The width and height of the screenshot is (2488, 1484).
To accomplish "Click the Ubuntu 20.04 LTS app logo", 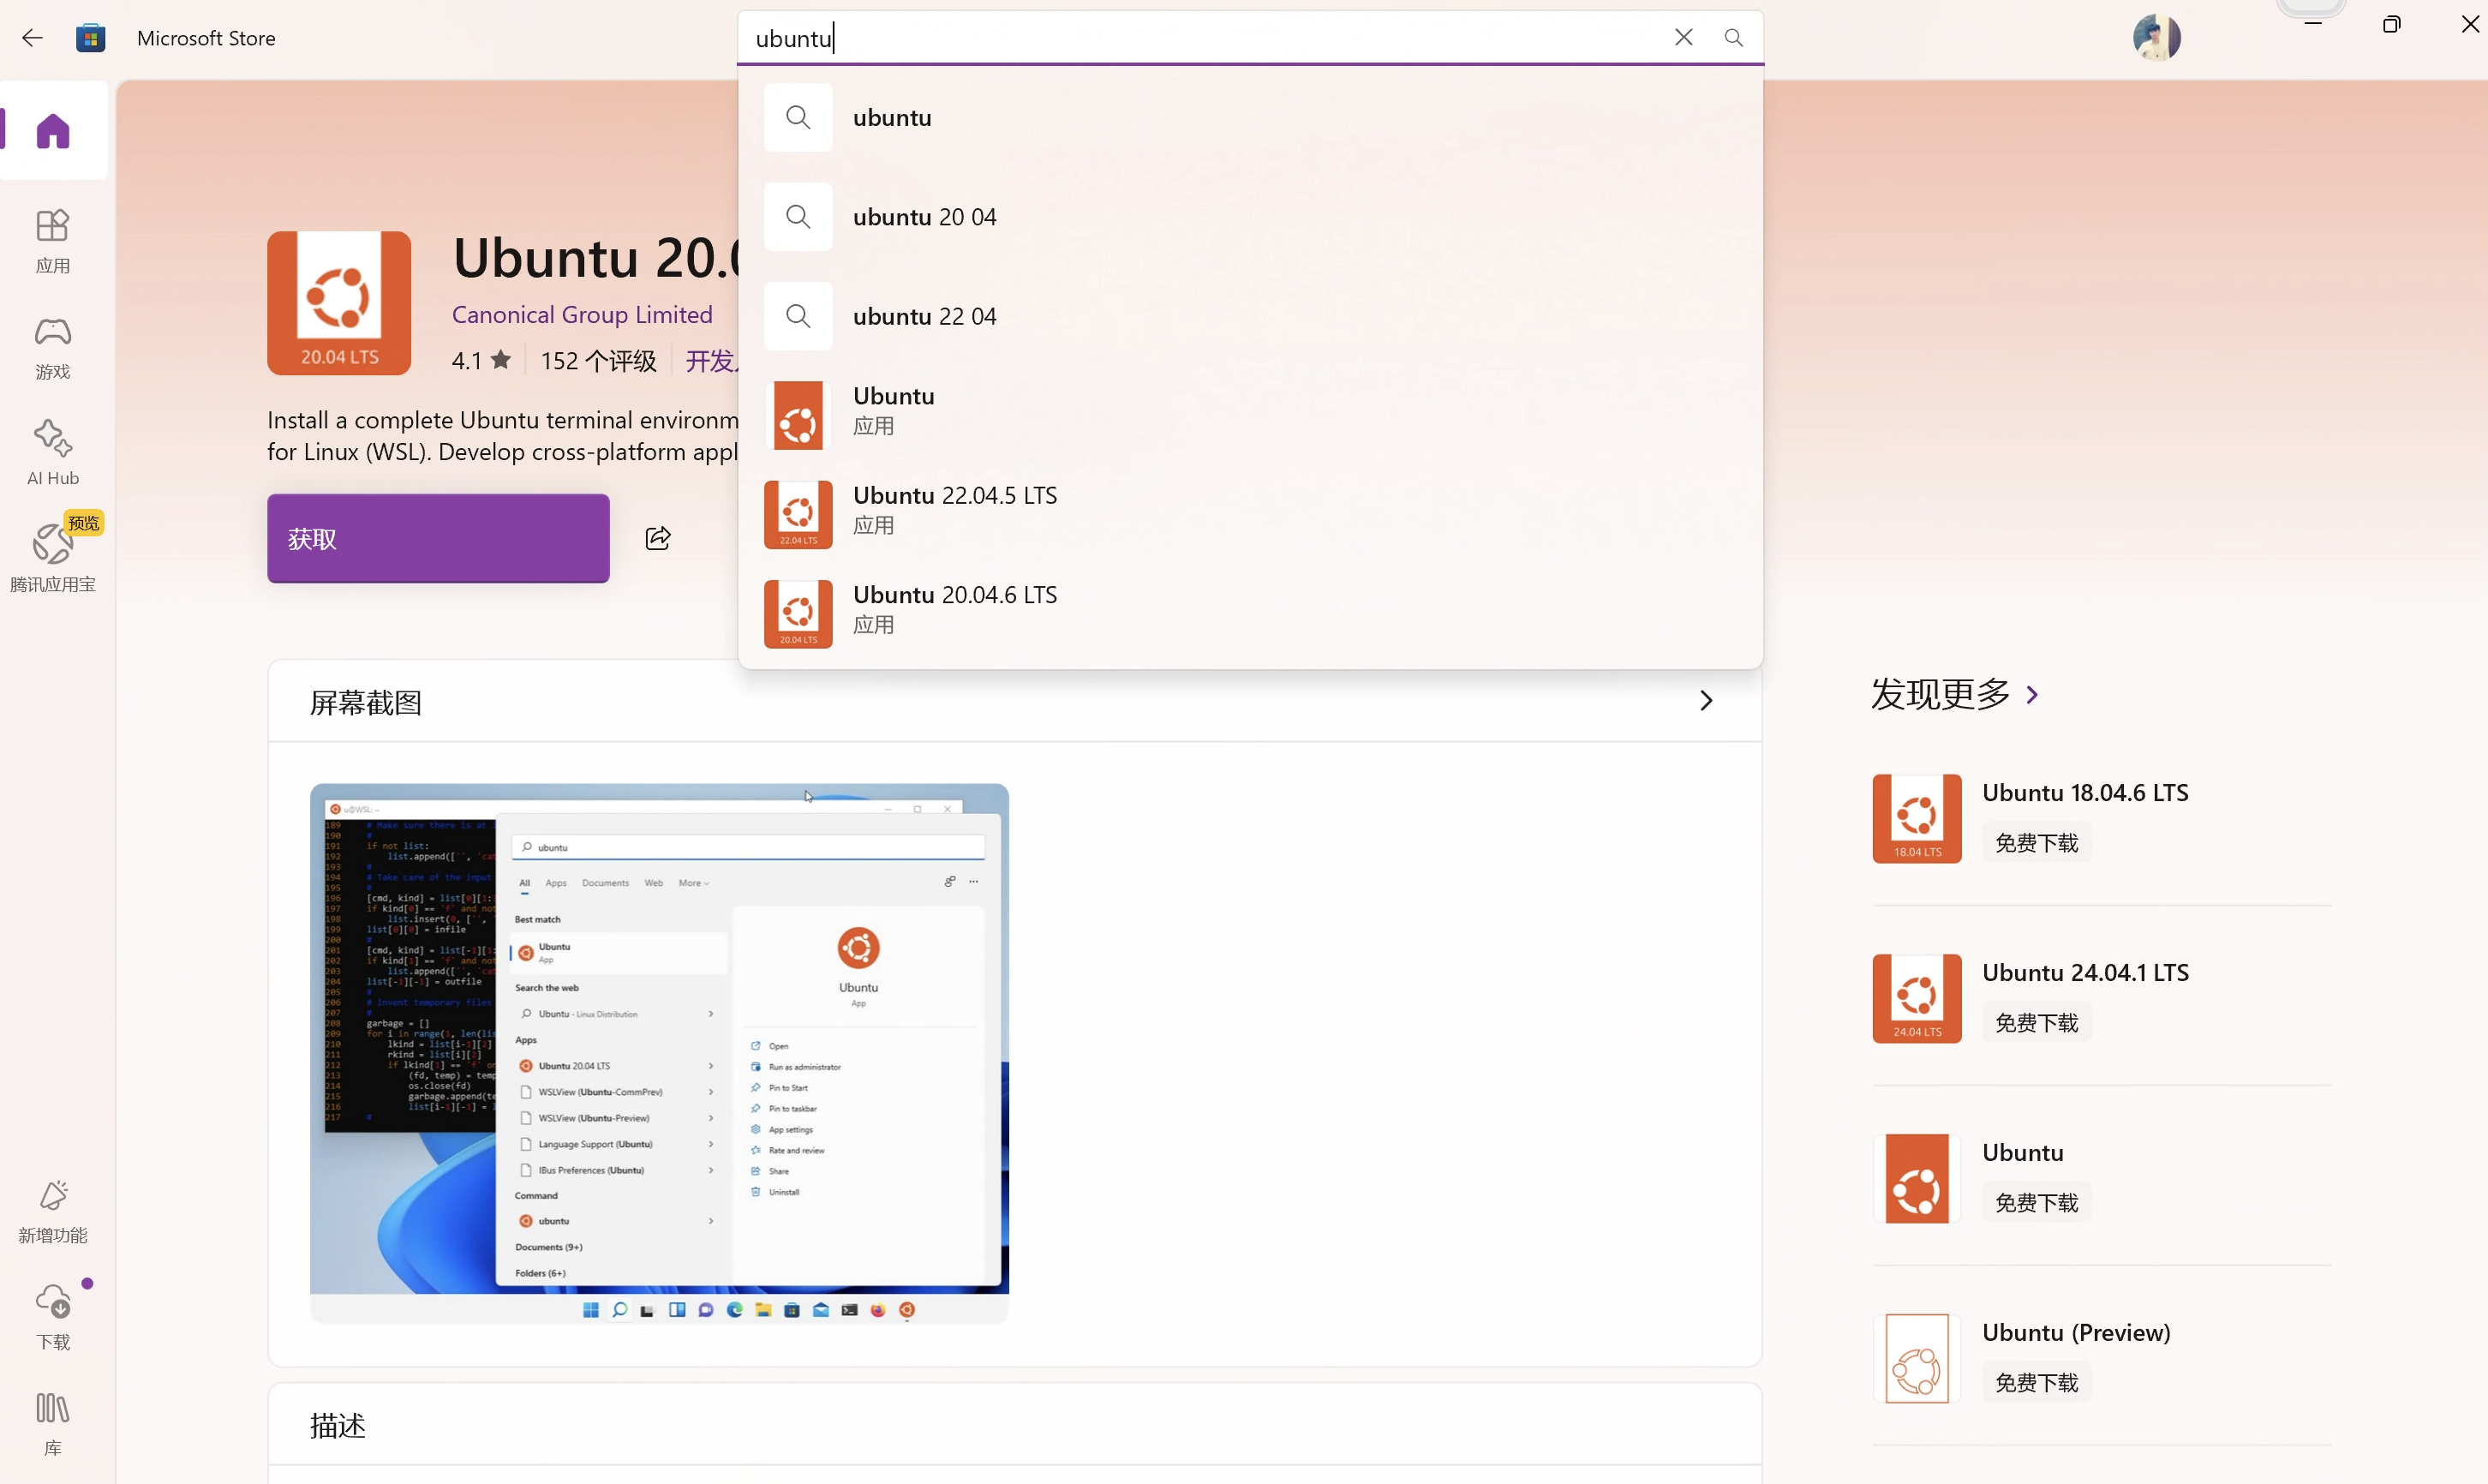I will coord(339,303).
